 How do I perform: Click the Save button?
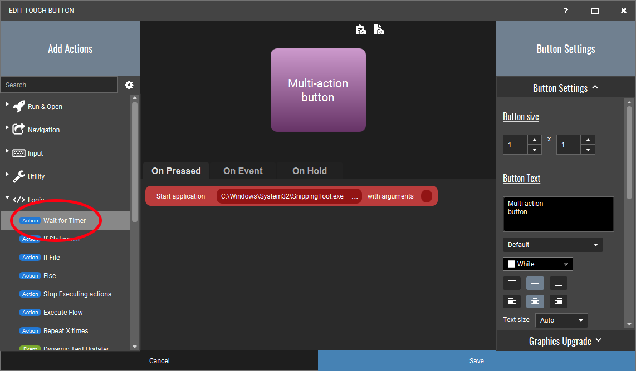point(477,361)
